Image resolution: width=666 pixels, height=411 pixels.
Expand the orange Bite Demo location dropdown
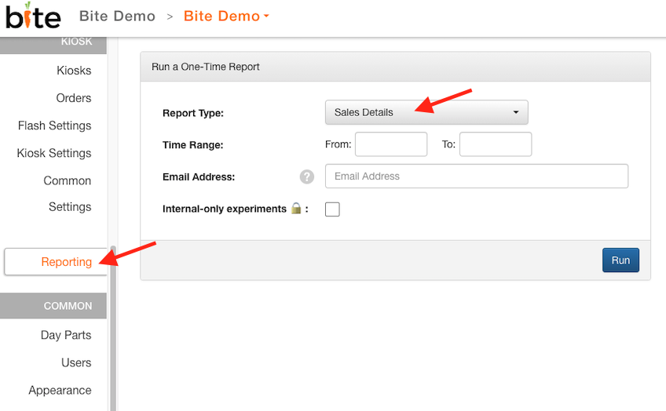click(226, 16)
